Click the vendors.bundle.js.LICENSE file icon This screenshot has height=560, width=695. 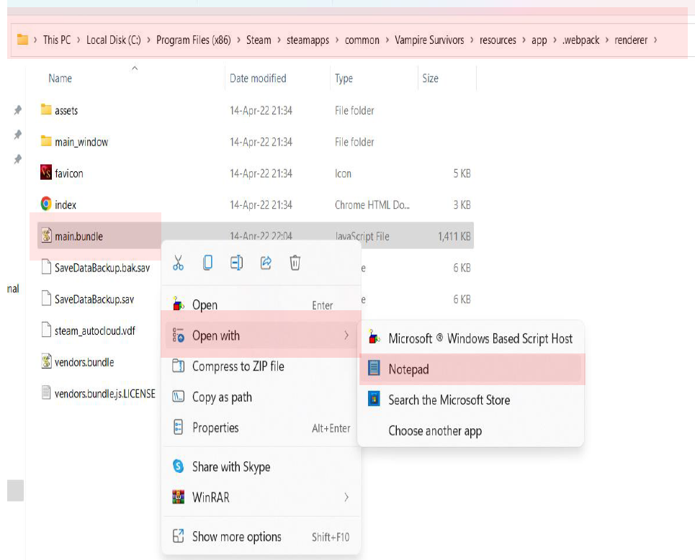pyautogui.click(x=46, y=392)
